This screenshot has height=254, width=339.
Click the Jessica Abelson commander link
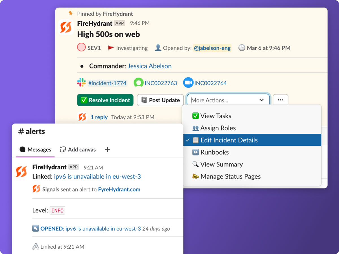coord(149,66)
